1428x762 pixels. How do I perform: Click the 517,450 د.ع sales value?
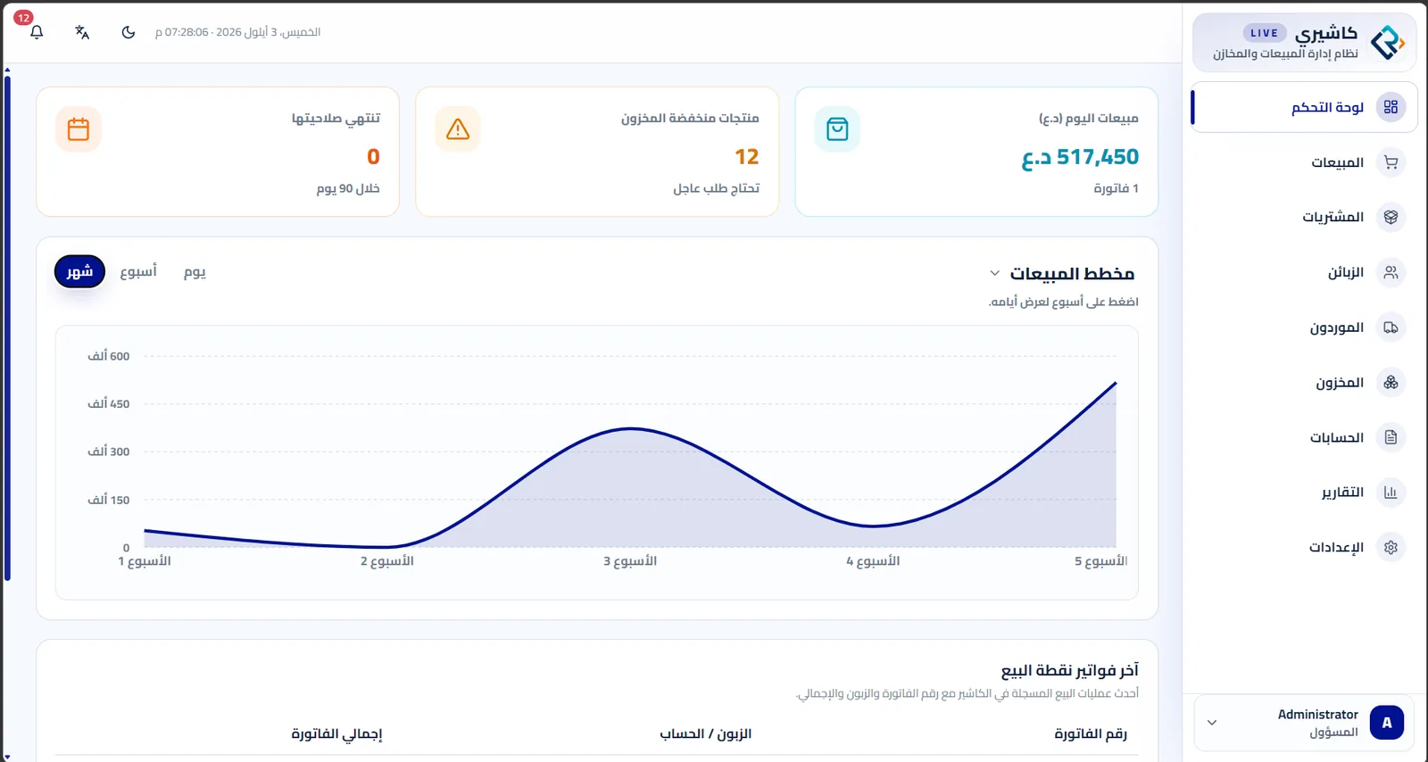tap(1080, 157)
